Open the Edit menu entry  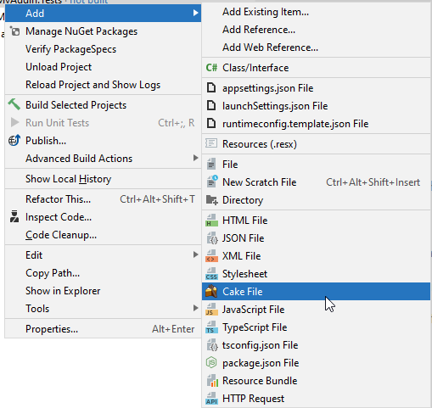(x=103, y=255)
